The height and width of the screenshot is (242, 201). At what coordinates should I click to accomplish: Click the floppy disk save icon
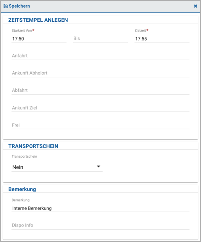6,6
